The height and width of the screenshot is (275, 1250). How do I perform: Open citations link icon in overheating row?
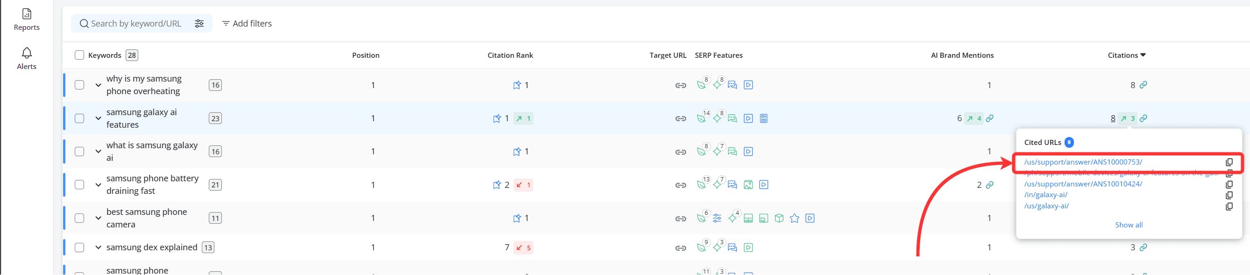pyautogui.click(x=1143, y=85)
